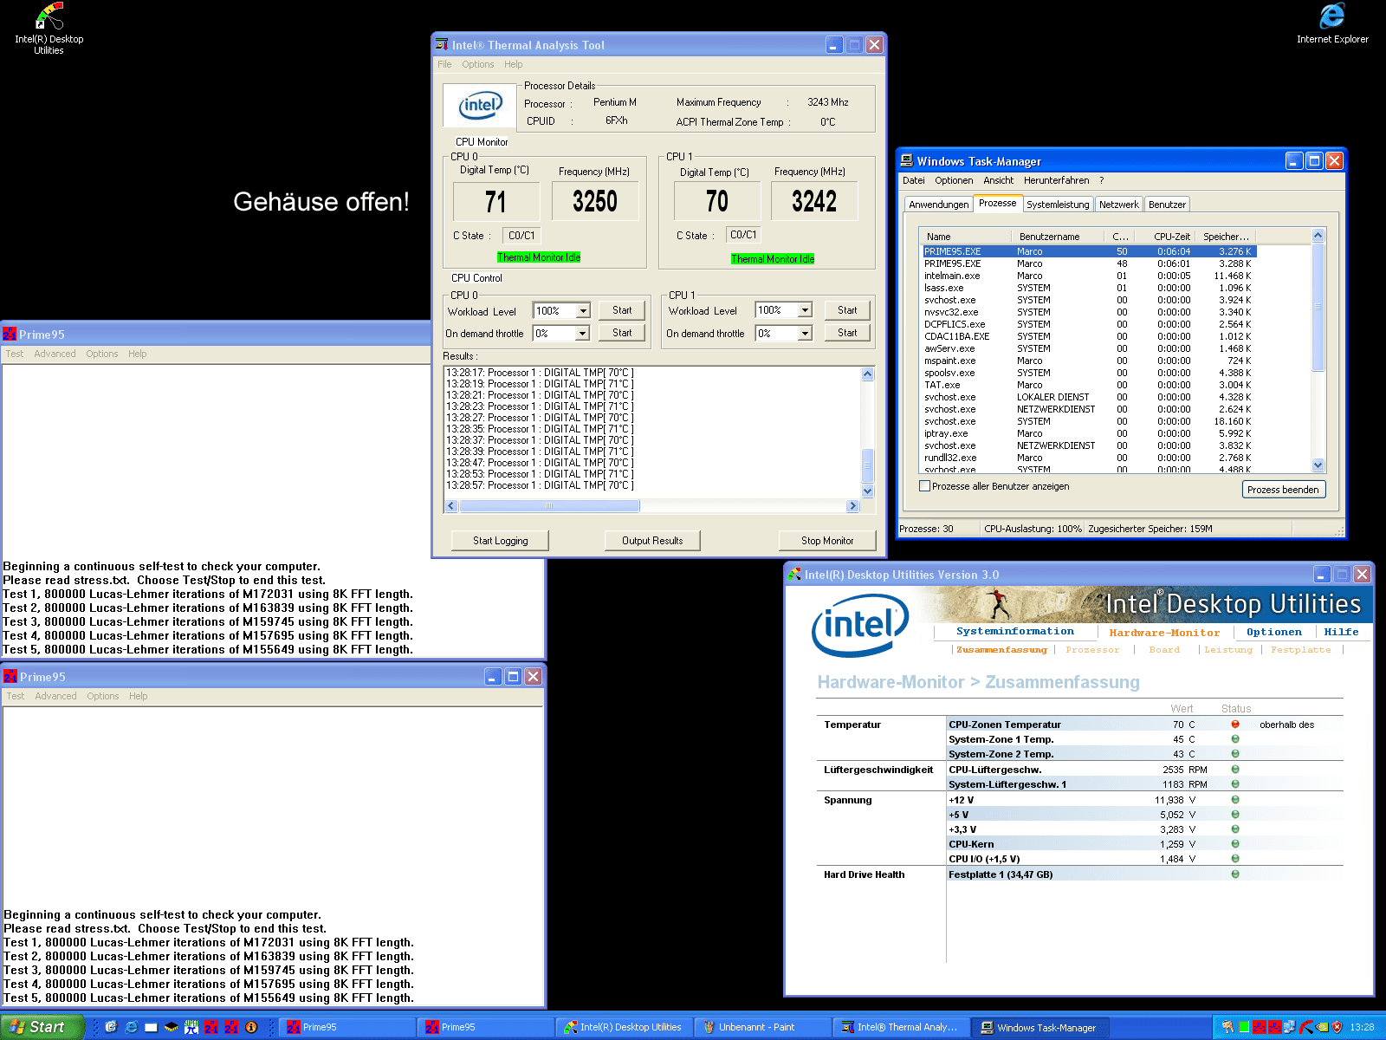Switch to Systemleistung tab in Task-Manager
This screenshot has height=1040, width=1386.
(1058, 205)
